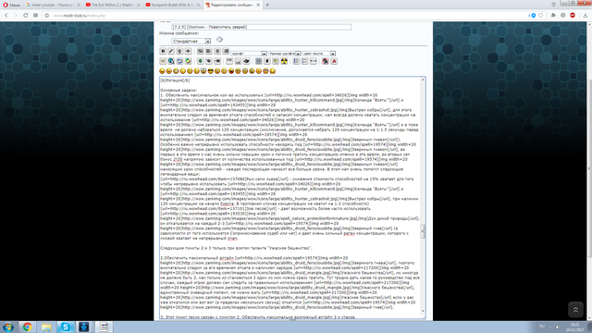Click the globe hyperlink insert icon
Image resolution: width=592 pixels, height=333 pixels.
pyautogui.click(x=171, y=61)
